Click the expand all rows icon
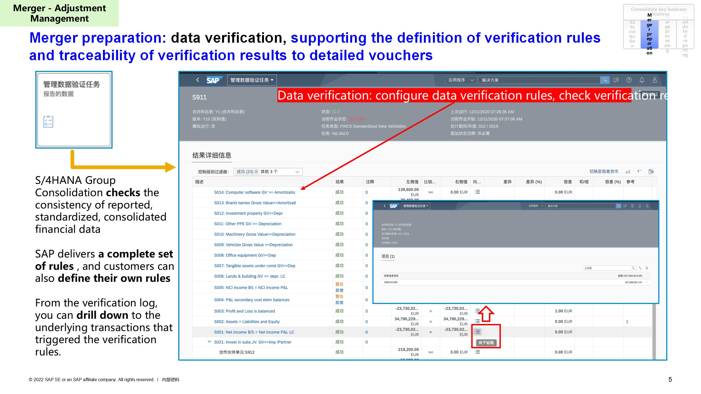 [628, 172]
